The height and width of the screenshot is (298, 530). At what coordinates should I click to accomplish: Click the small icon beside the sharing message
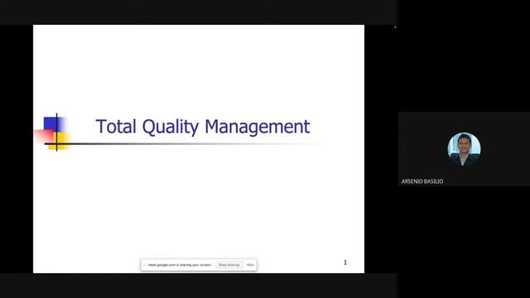[x=144, y=265]
